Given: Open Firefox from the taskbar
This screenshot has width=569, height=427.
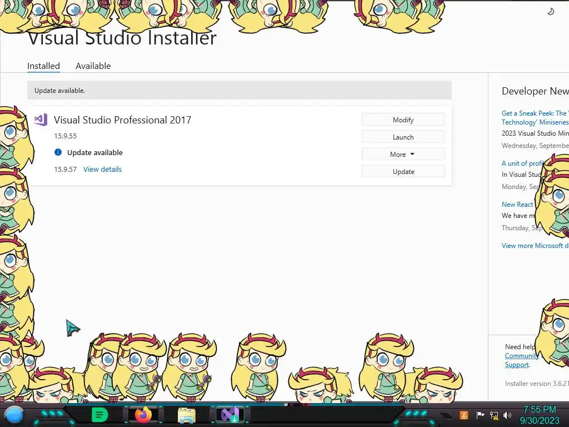Looking at the screenshot, I should [143, 415].
